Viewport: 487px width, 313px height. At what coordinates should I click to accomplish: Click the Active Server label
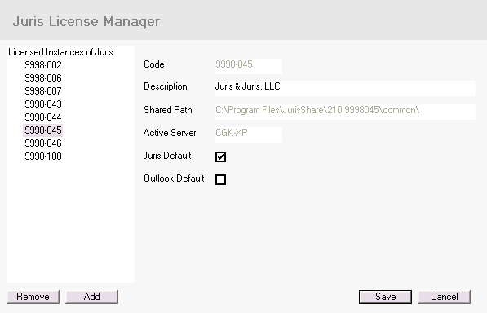tap(170, 133)
